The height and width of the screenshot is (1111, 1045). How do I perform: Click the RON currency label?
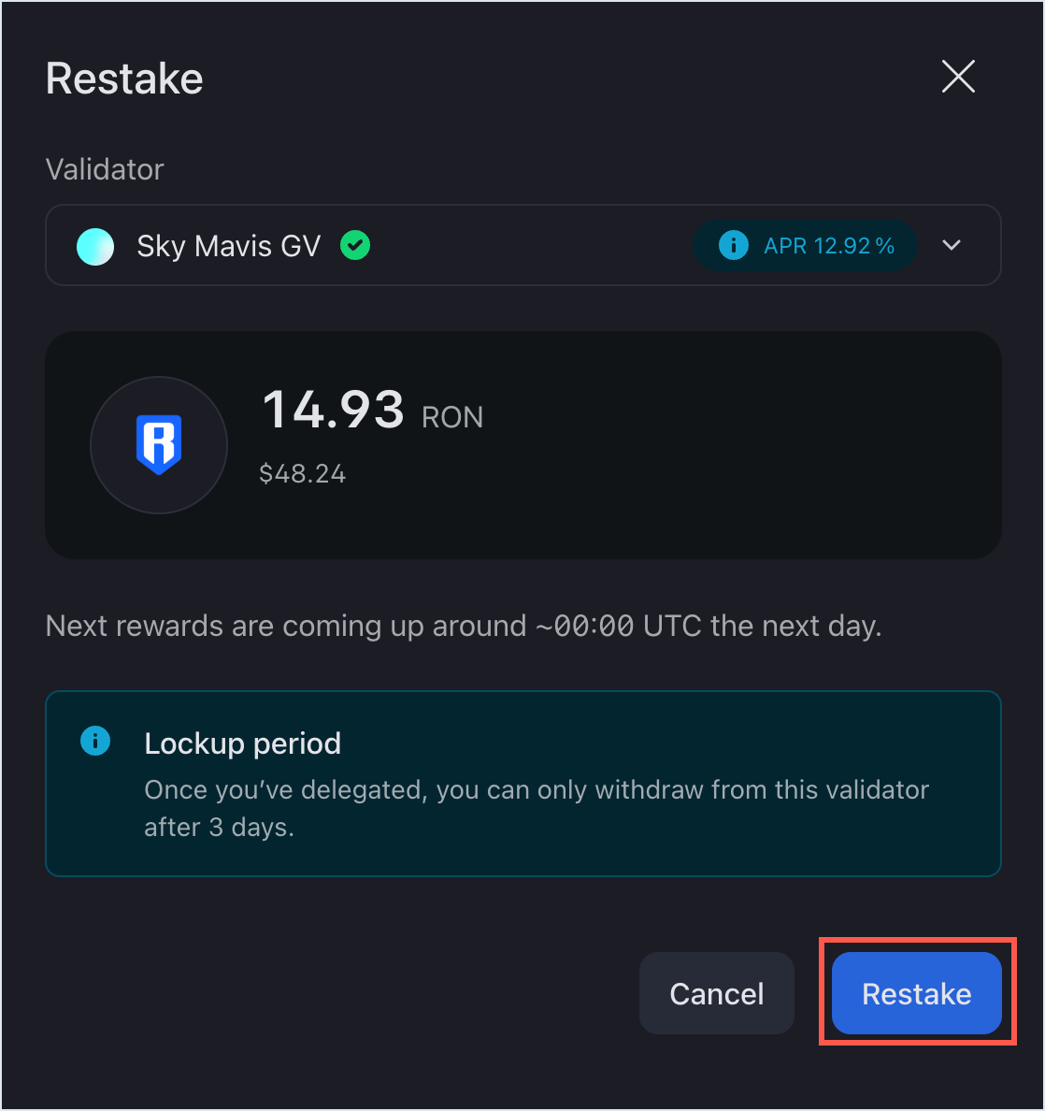coord(452,417)
